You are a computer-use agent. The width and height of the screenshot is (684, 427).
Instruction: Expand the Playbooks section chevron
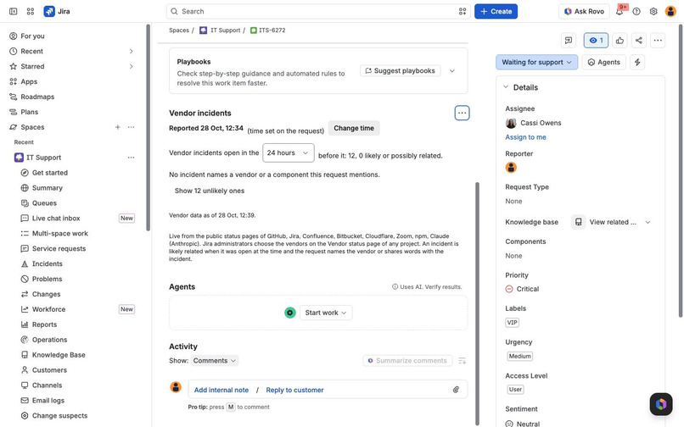(452, 71)
